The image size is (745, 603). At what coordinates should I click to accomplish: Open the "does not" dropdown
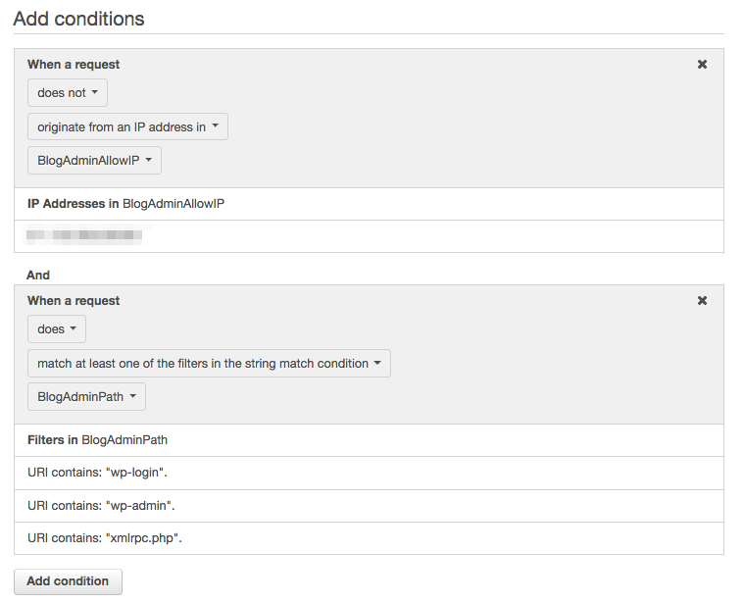(68, 93)
